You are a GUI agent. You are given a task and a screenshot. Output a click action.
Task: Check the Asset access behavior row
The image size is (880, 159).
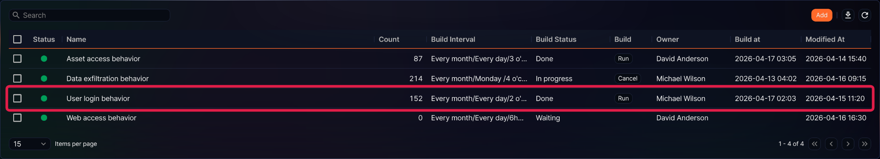point(18,58)
